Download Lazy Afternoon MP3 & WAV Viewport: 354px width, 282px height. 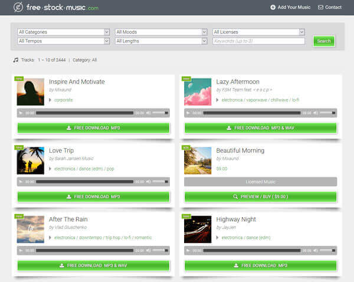click(x=261, y=128)
